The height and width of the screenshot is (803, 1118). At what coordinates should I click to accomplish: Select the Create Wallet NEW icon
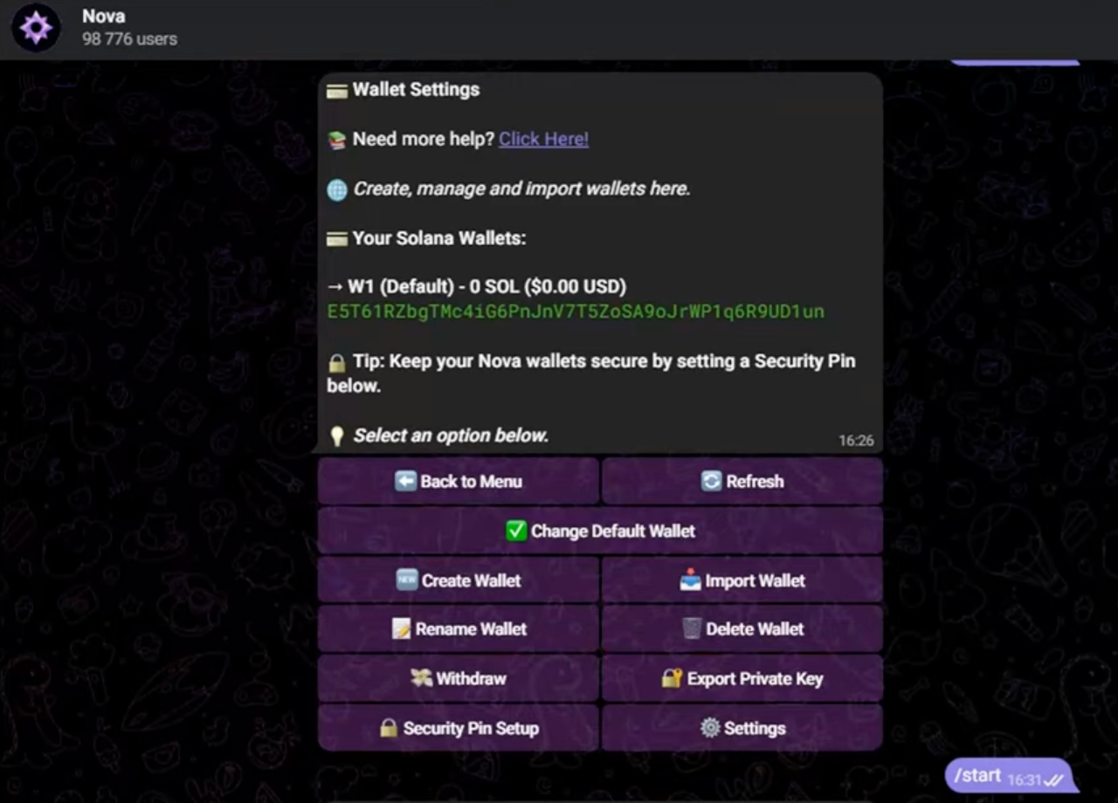click(x=407, y=580)
